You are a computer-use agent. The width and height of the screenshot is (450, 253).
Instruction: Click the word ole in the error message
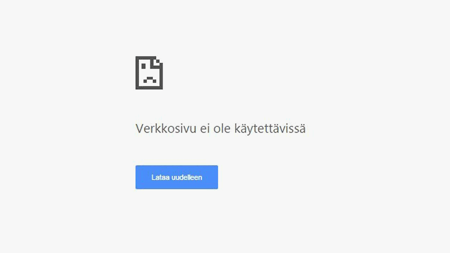[x=222, y=128]
